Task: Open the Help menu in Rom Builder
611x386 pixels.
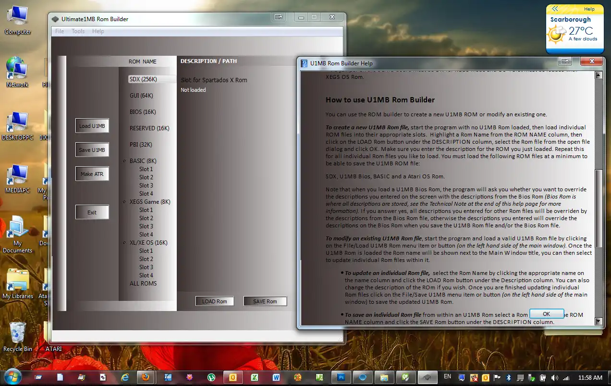Action: (98, 31)
